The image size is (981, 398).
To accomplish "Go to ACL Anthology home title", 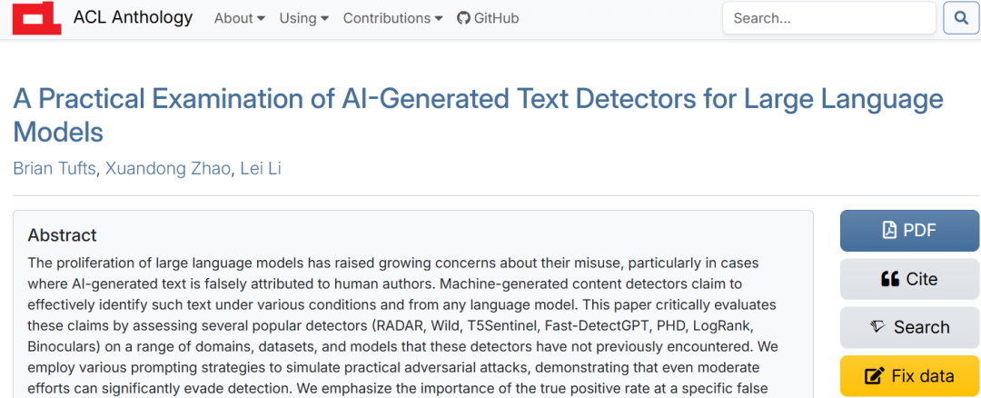I will coord(133,17).
